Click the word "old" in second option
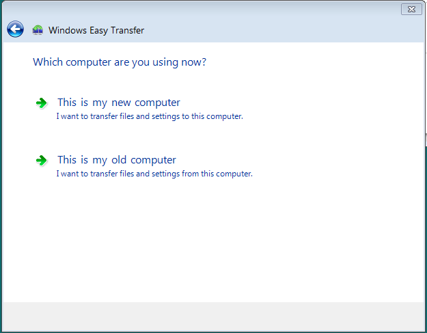Viewport: 427px width, 333px height. pyautogui.click(x=119, y=160)
